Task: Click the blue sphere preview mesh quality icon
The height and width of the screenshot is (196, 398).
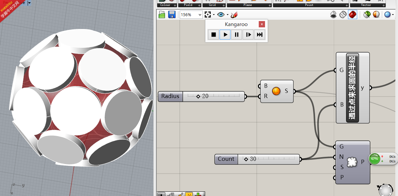Action: (387, 14)
